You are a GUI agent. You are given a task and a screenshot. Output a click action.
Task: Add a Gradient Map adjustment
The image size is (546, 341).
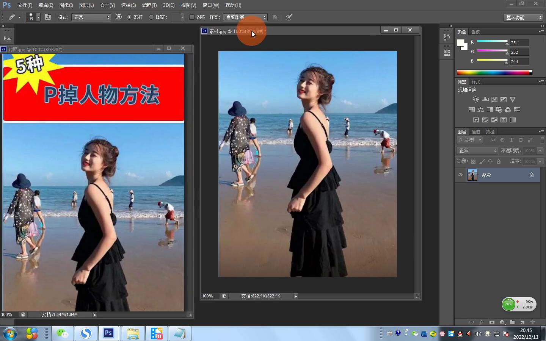513,120
